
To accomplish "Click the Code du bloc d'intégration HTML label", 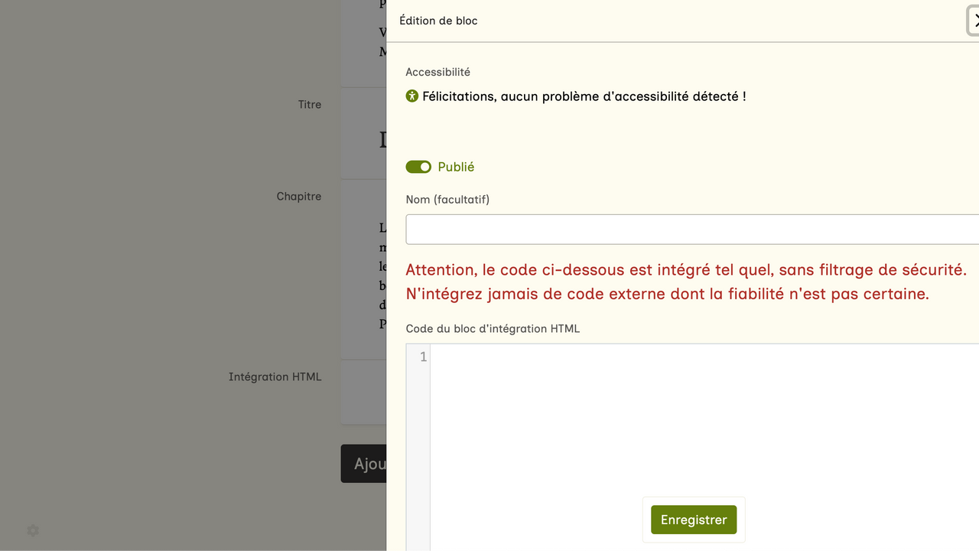I will pyautogui.click(x=493, y=329).
